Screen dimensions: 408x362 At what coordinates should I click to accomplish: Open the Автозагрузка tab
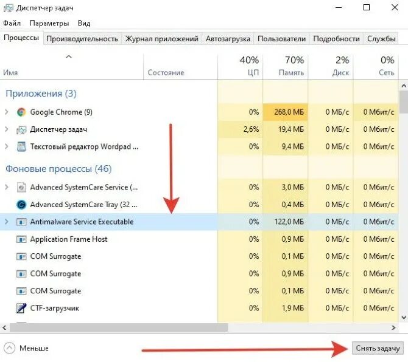point(228,39)
